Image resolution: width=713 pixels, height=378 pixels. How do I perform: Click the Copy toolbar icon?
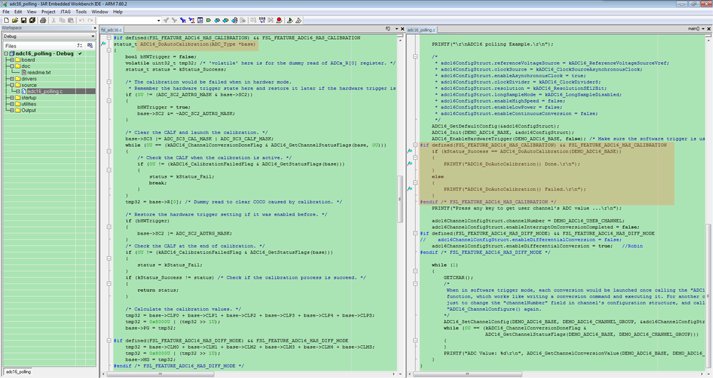coord(62,21)
